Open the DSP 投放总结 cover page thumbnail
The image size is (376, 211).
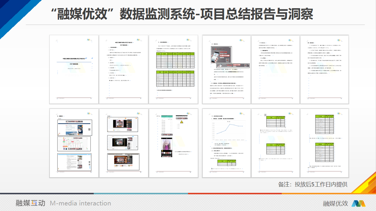(74, 69)
